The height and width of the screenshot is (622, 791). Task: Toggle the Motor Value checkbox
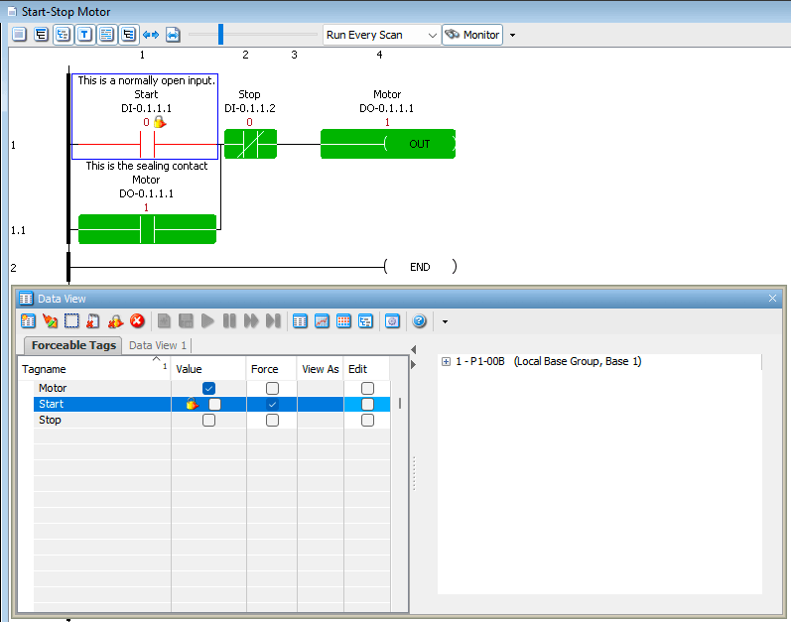[208, 389]
